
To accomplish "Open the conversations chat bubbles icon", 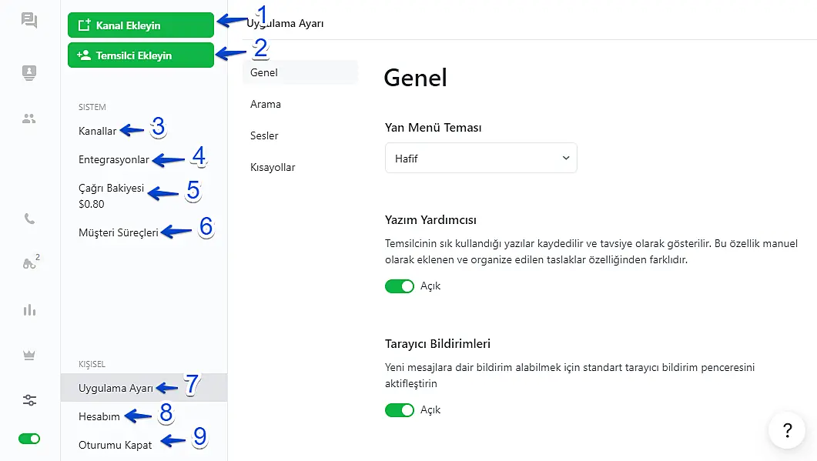I will (x=29, y=21).
